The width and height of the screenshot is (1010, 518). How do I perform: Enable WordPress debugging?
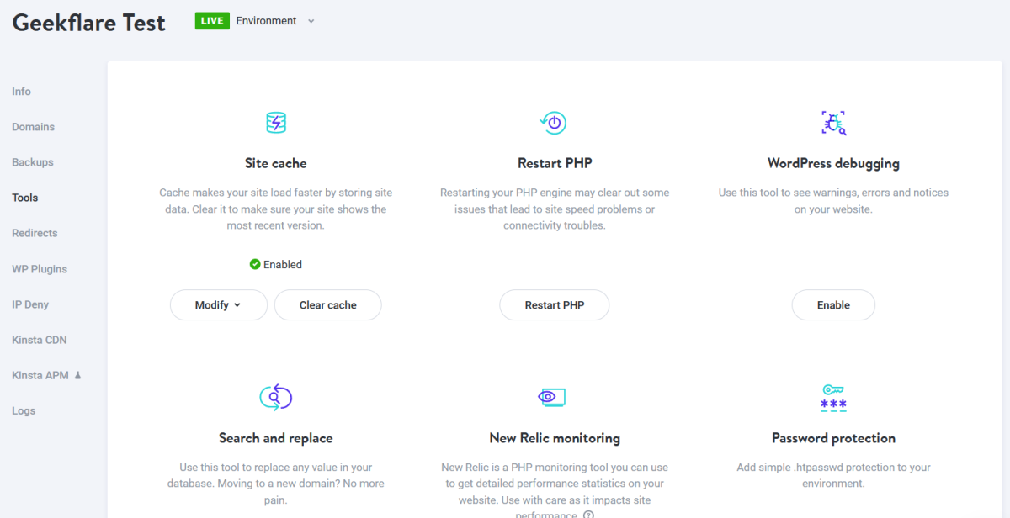[x=833, y=305]
